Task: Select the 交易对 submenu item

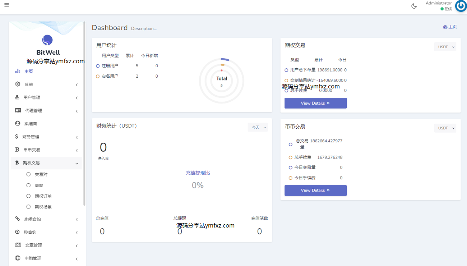Action: coord(41,174)
